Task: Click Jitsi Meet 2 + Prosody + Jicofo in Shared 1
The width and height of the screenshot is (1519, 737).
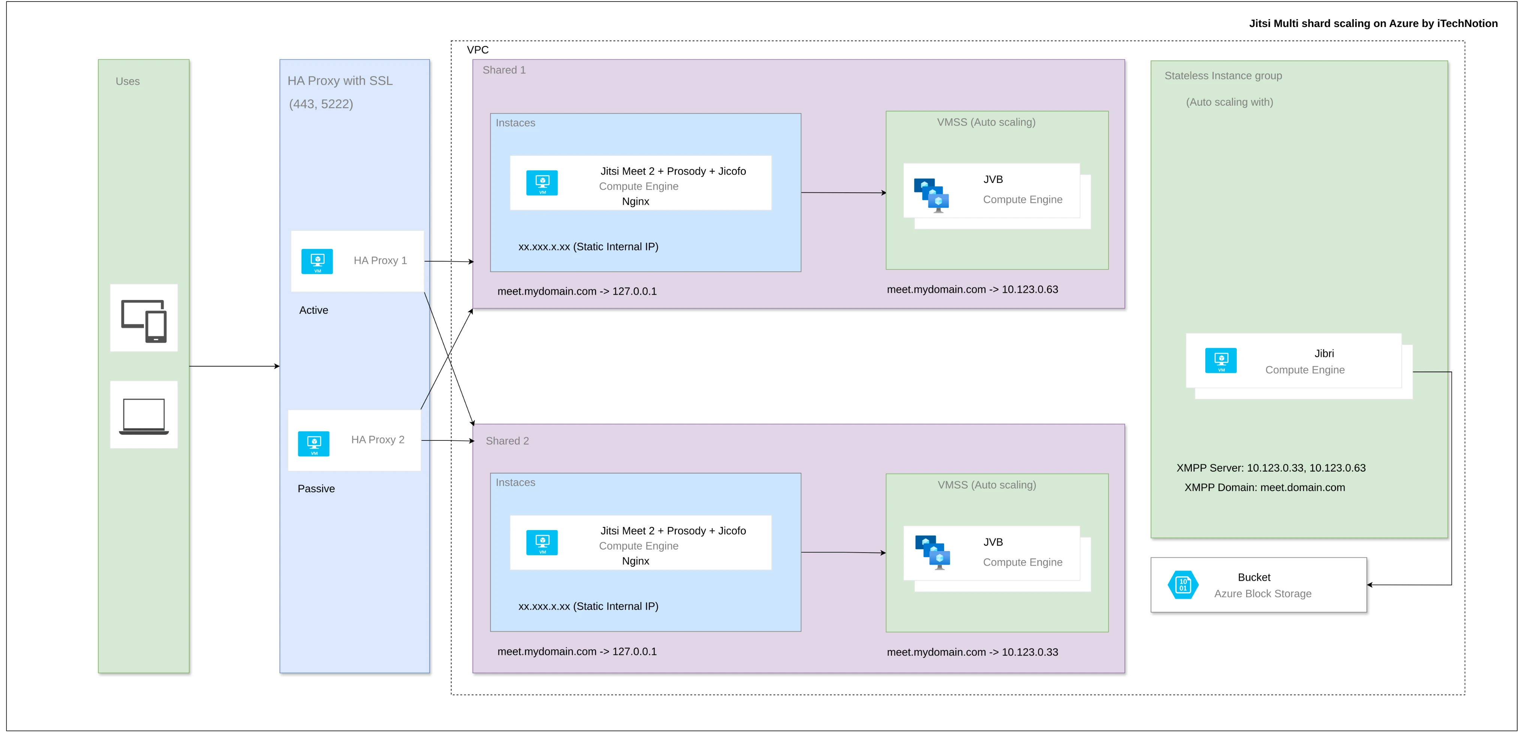Action: point(673,172)
